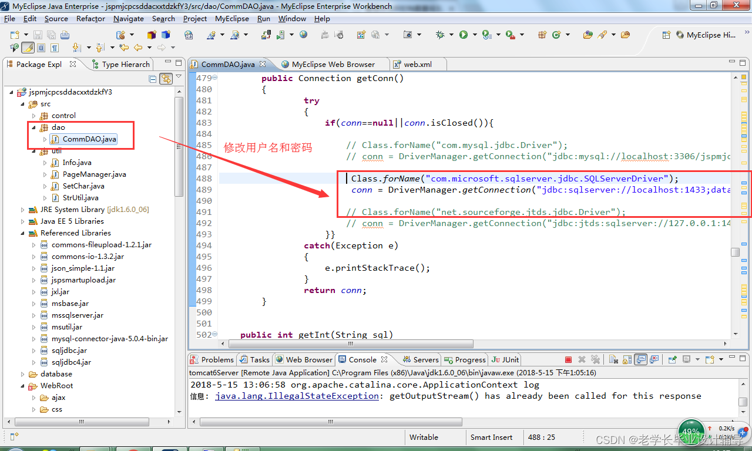Start the Debug tool (bug icon)
752x451 pixels.
[439, 35]
